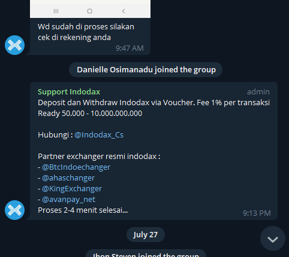Click the 9:47 AM message timestamp

coord(130,48)
